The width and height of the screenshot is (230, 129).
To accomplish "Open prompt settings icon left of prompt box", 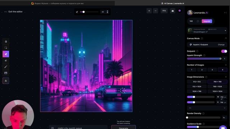I will [52, 128].
